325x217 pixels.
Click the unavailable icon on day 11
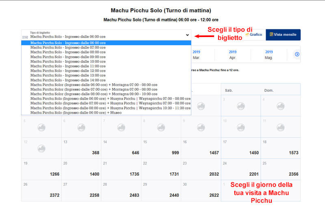click(x=281, y=127)
